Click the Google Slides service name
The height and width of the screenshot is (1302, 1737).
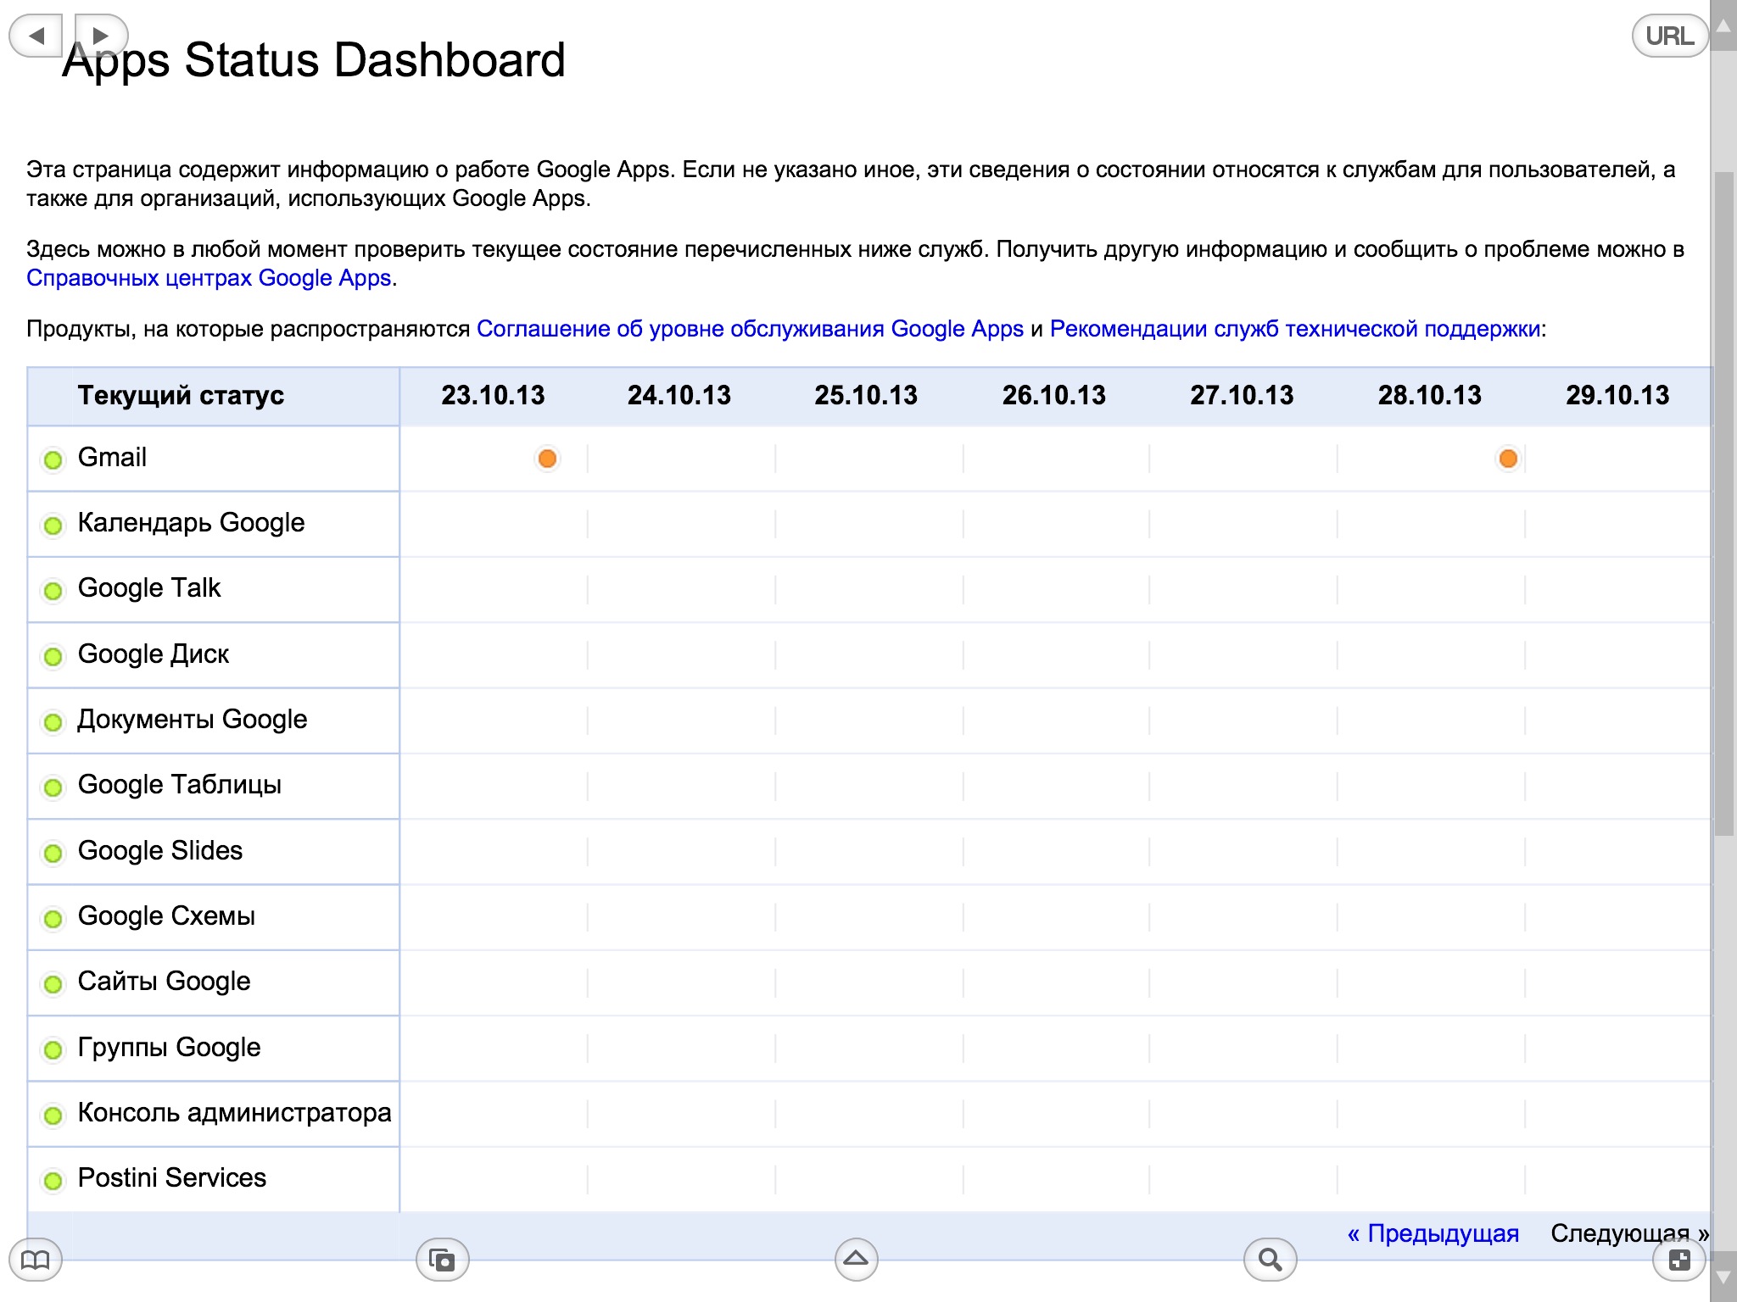[x=159, y=850]
